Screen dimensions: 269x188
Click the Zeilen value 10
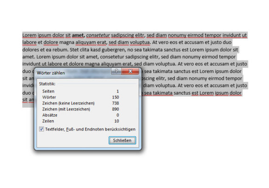[x=116, y=121]
